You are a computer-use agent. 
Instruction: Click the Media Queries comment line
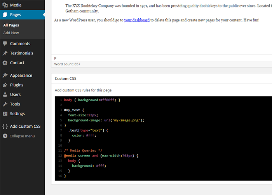[83, 151]
